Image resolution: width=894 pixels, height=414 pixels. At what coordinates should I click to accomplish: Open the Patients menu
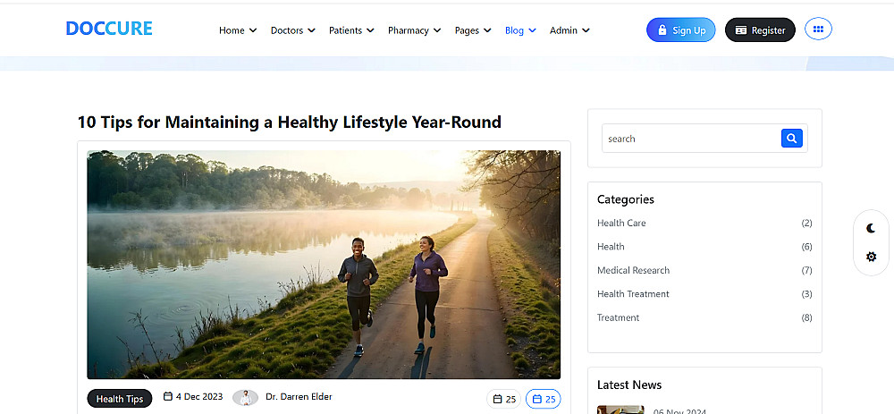[x=351, y=30]
